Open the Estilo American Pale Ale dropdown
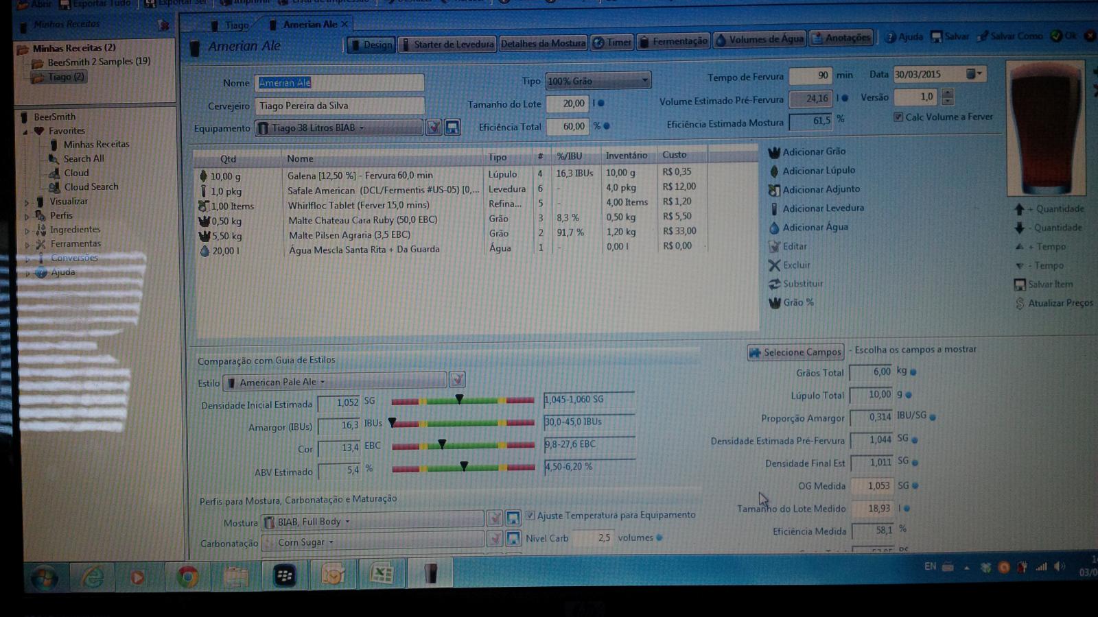The width and height of the screenshot is (1098, 617). pos(335,381)
